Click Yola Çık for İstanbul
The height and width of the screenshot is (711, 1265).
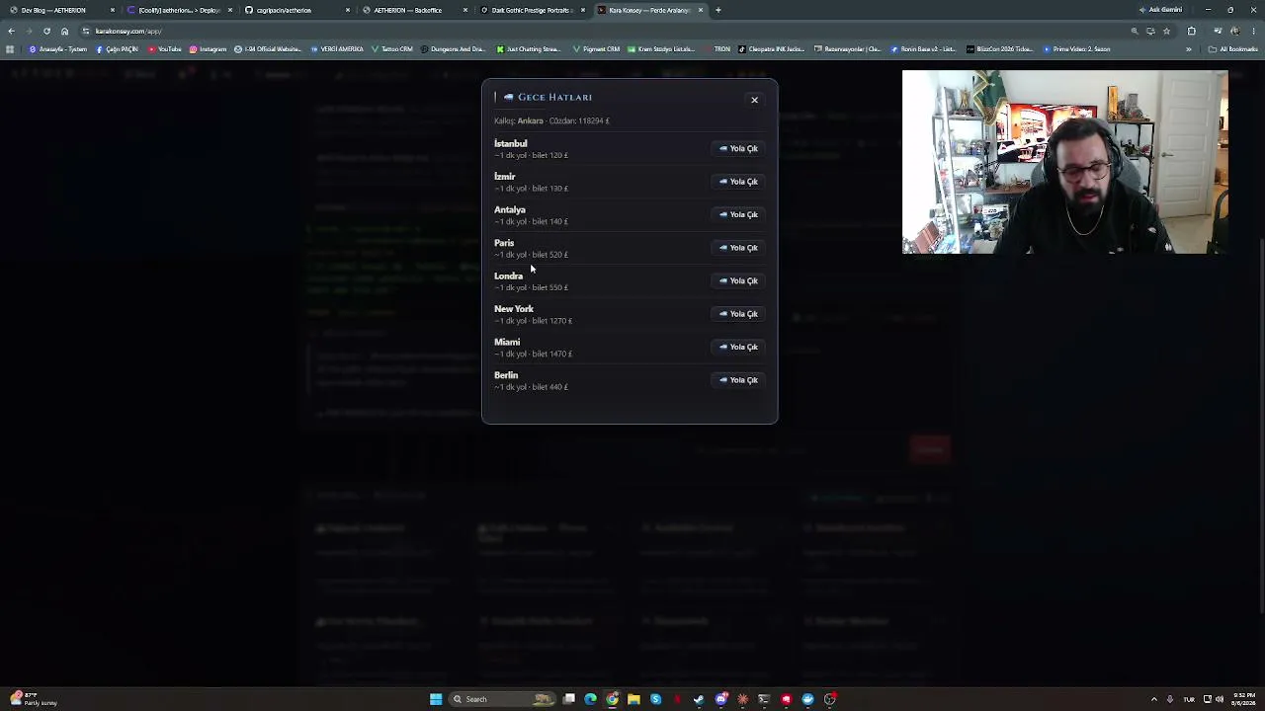coord(738,148)
